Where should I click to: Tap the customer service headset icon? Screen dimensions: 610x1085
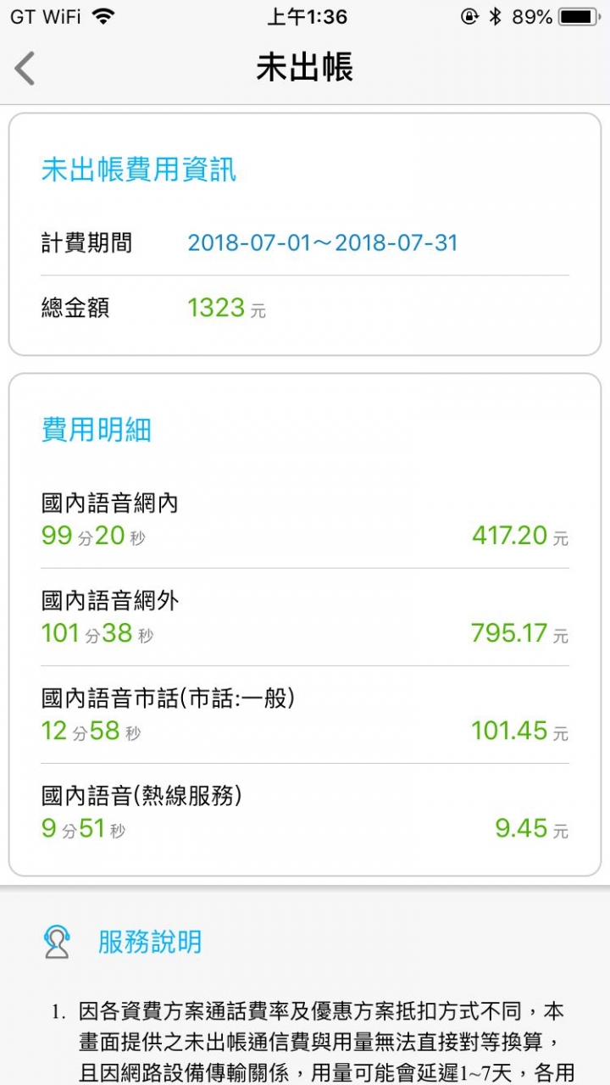coord(57,942)
